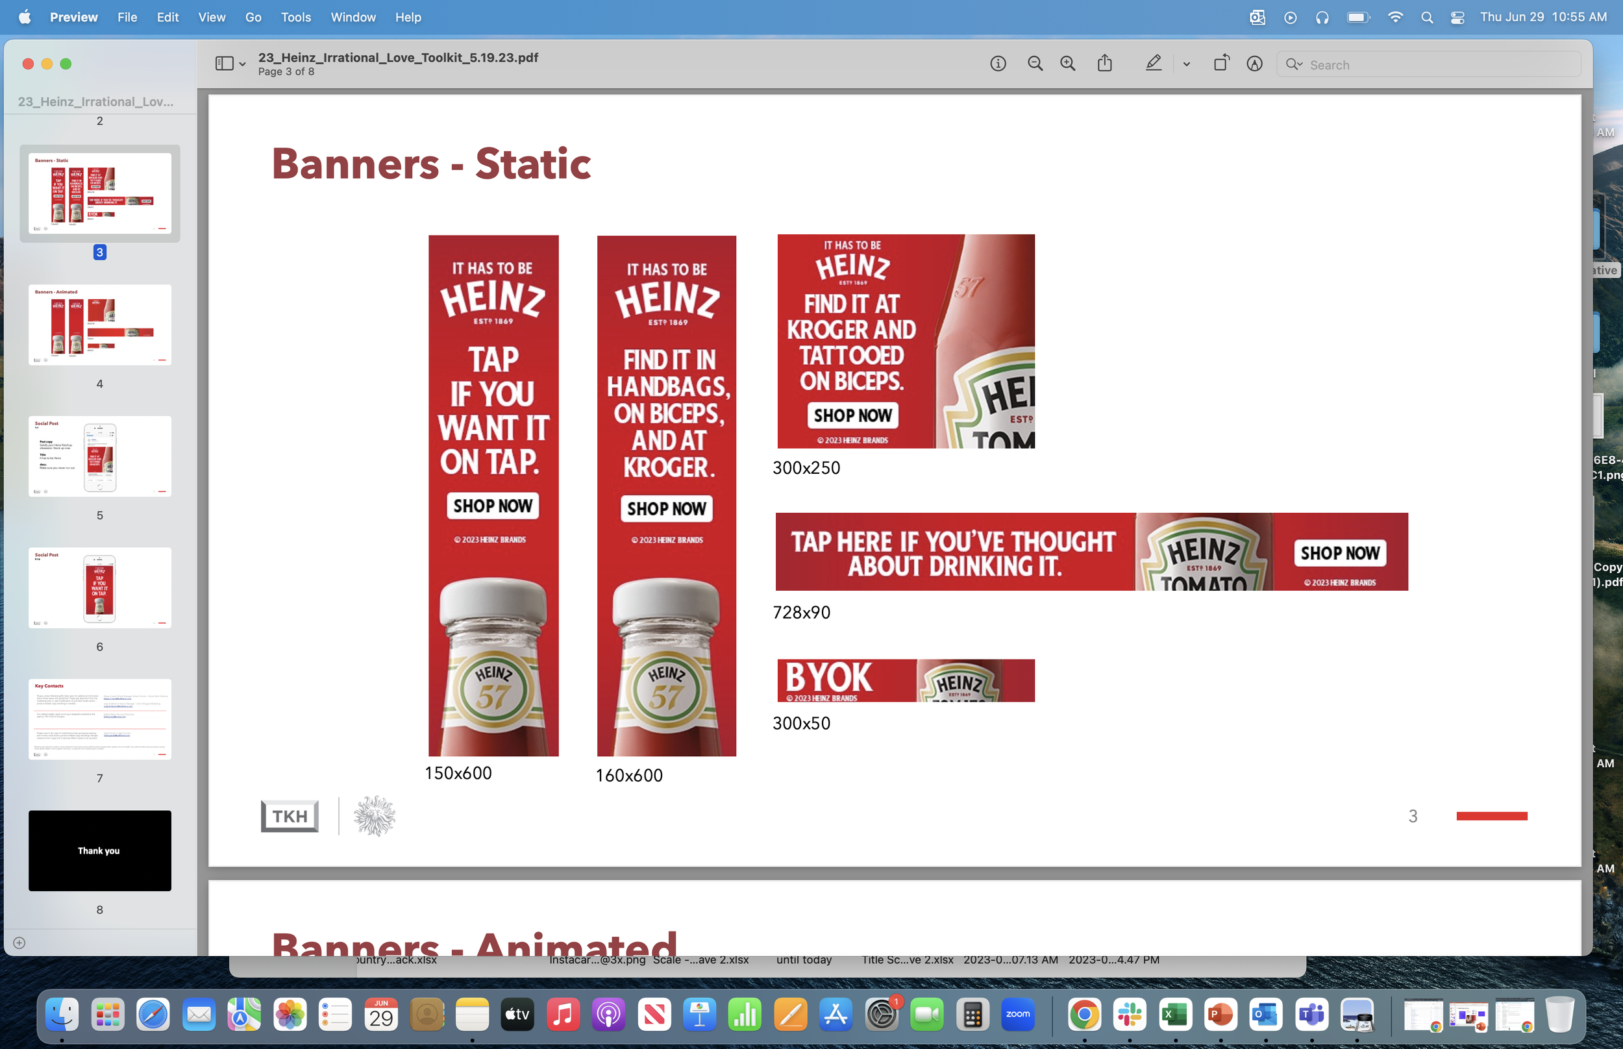Show the Markup toolbar
Viewport: 1623px width, 1049px height.
(x=1254, y=64)
